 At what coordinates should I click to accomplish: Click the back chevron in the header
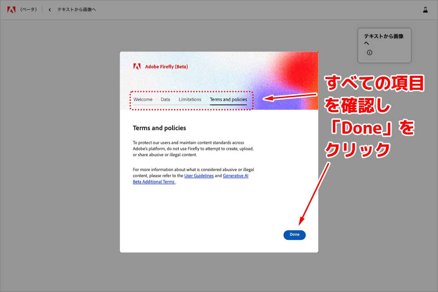[x=50, y=10]
